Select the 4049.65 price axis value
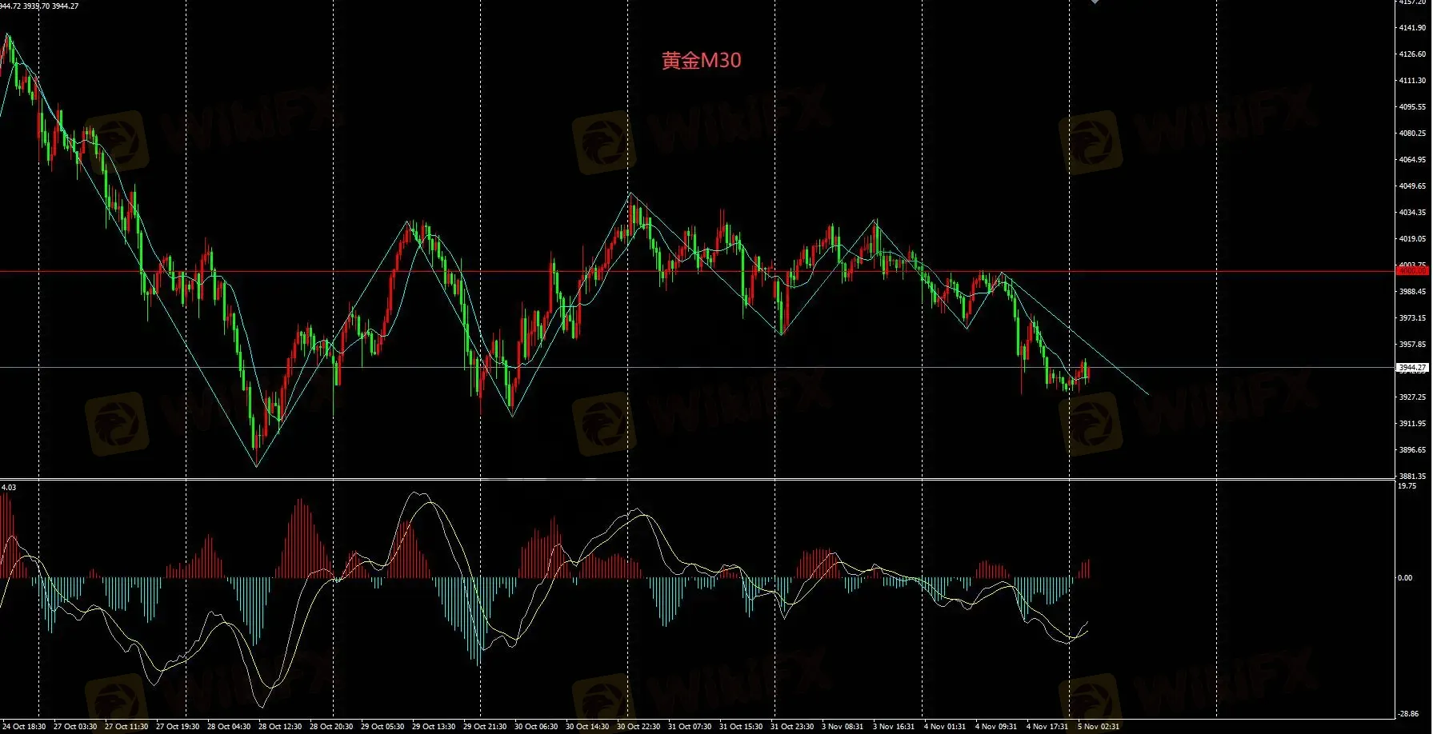The height and width of the screenshot is (734, 1433). 1412,186
